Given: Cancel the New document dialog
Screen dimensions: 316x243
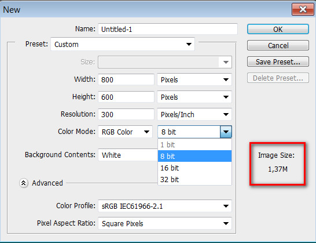Looking at the screenshot, I should 278,45.
